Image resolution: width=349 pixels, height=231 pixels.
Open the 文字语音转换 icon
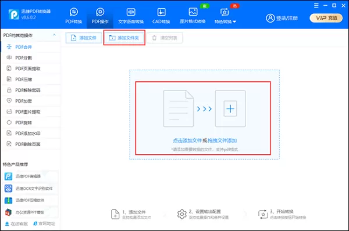point(131,12)
